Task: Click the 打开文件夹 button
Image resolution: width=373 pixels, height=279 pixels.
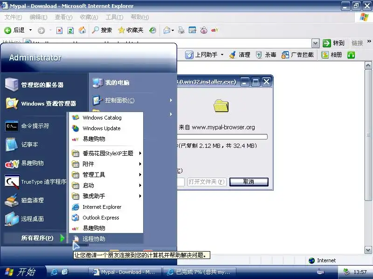Action: coord(207,182)
